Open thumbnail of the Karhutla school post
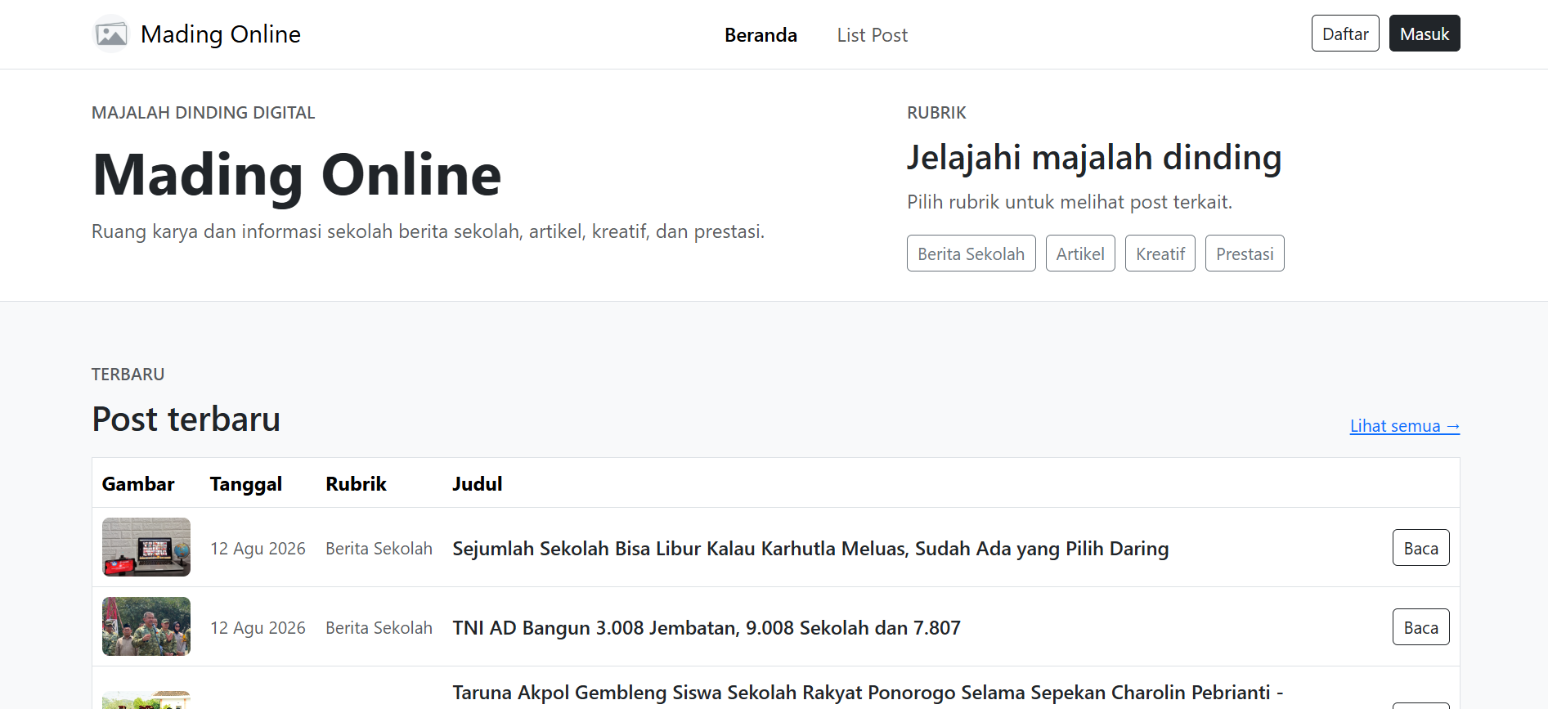 click(146, 547)
